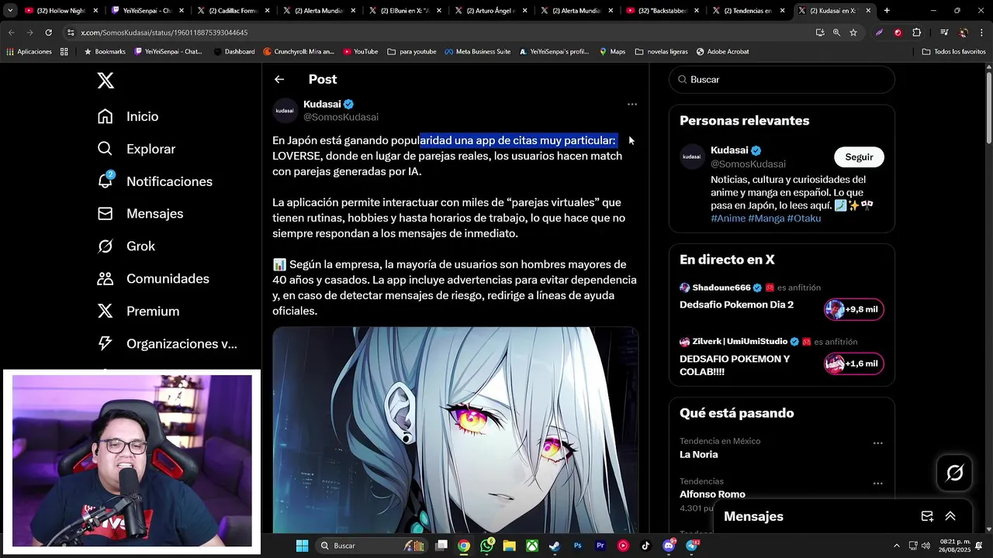Screen dimensions: 993x558
Task: Open Grok in the sidebar
Action: 126,246
